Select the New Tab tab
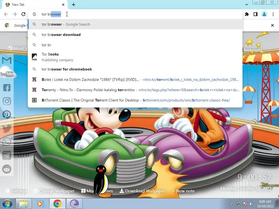This screenshot has height=209, width=279. pyautogui.click(x=35, y=5)
